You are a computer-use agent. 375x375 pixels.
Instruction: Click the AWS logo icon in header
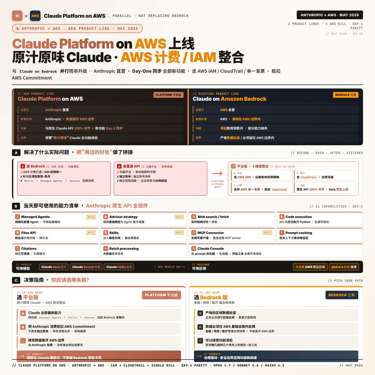pos(35,16)
